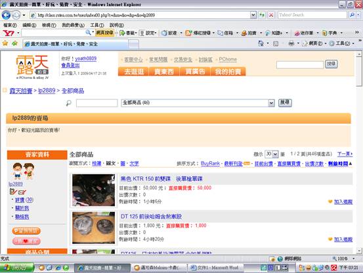Image resolution: width=363 pixels, height=273 pixels.
Task: Open a new blank browser tab
Action: [133, 44]
